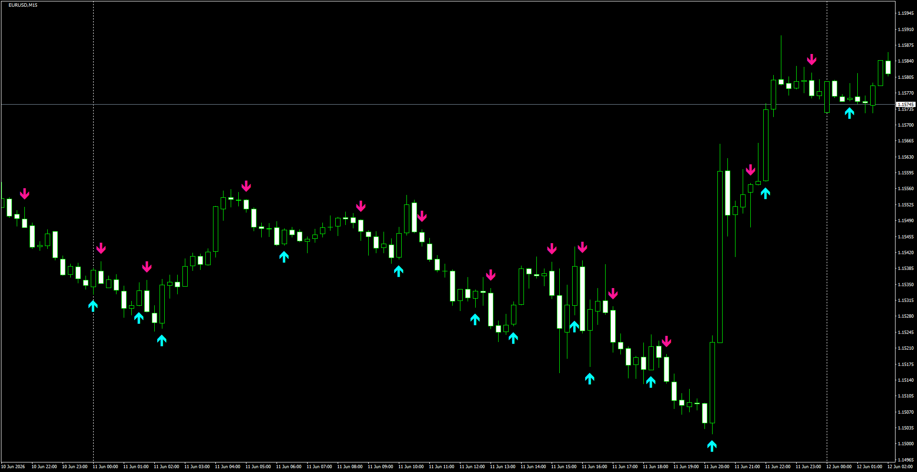This screenshot has width=917, height=472.
Task: Click the time label 11 Jun 12:00
Action: (x=472, y=467)
